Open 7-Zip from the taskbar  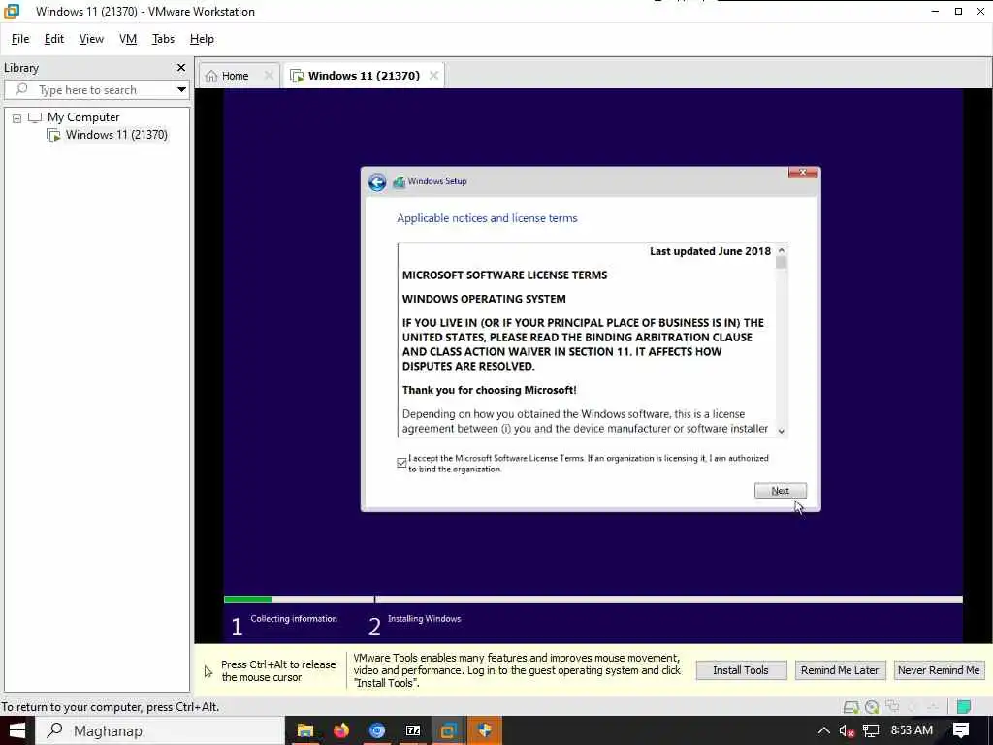tap(413, 730)
